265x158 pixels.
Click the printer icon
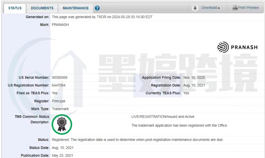[235, 7]
